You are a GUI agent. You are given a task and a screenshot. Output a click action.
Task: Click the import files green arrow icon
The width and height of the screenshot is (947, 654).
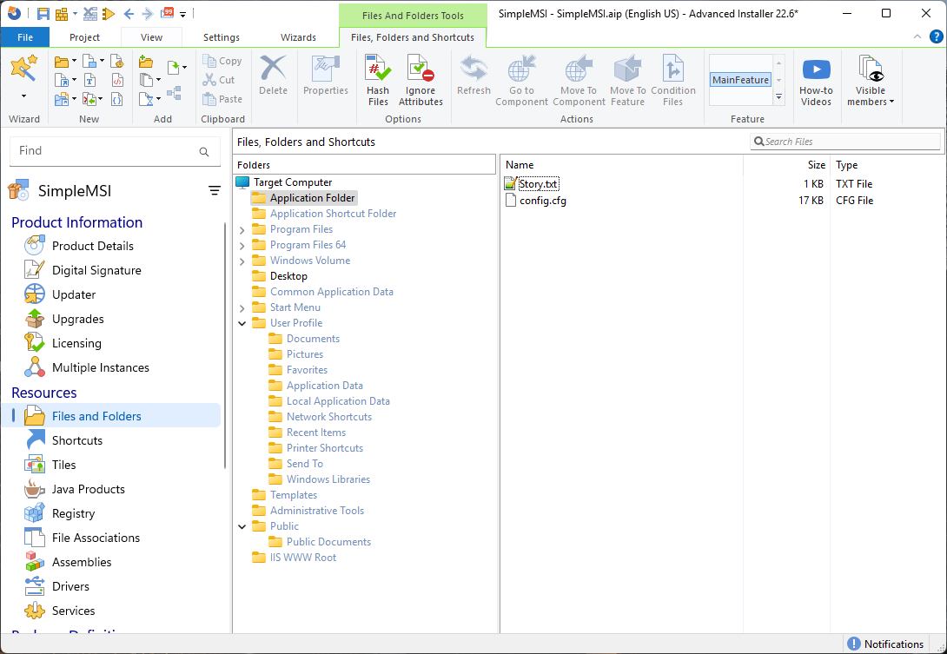[174, 67]
